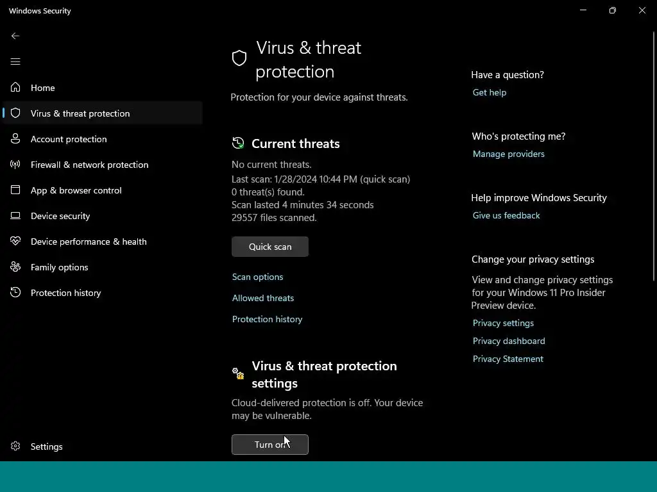Click the 'Have a question?' heading

(x=508, y=75)
